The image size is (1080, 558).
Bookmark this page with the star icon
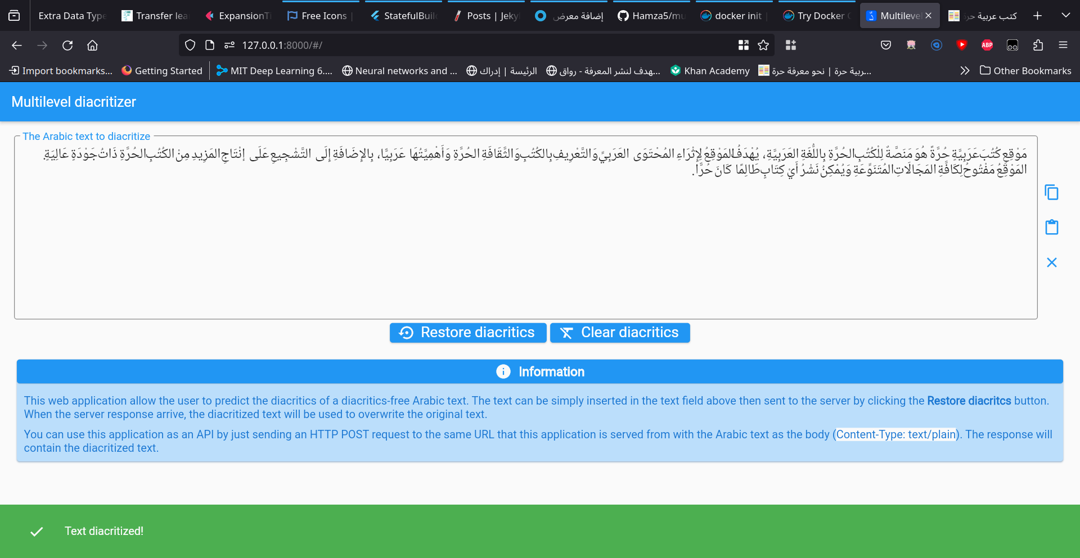(763, 46)
